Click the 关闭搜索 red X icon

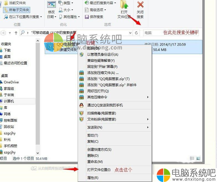(x=140, y=4)
